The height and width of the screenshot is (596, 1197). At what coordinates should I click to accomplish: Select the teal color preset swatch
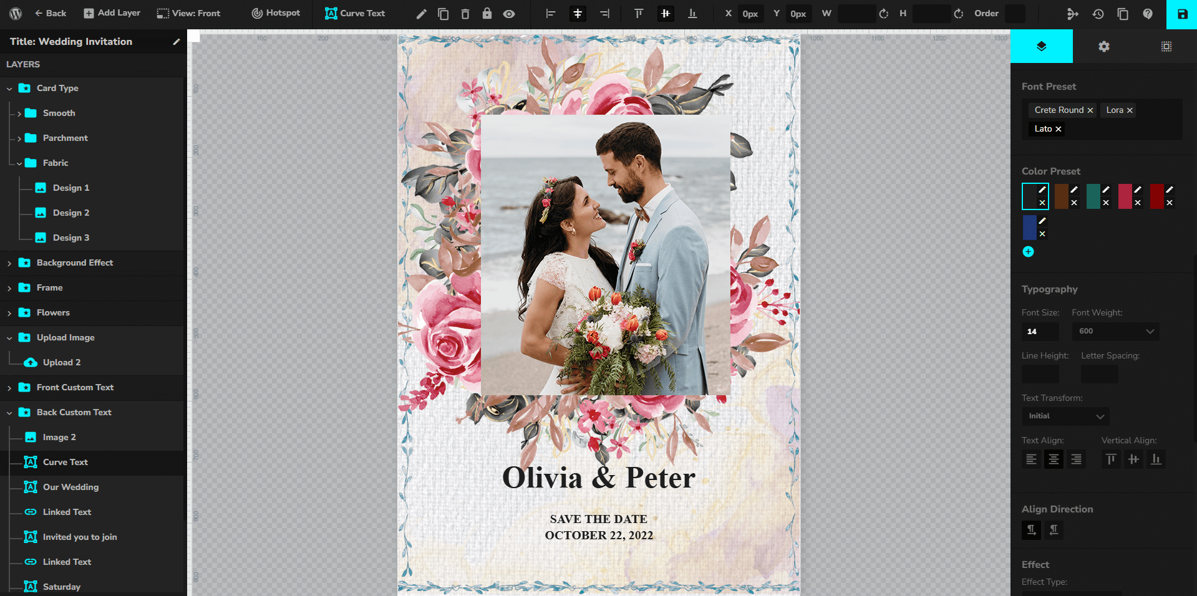tap(1093, 196)
